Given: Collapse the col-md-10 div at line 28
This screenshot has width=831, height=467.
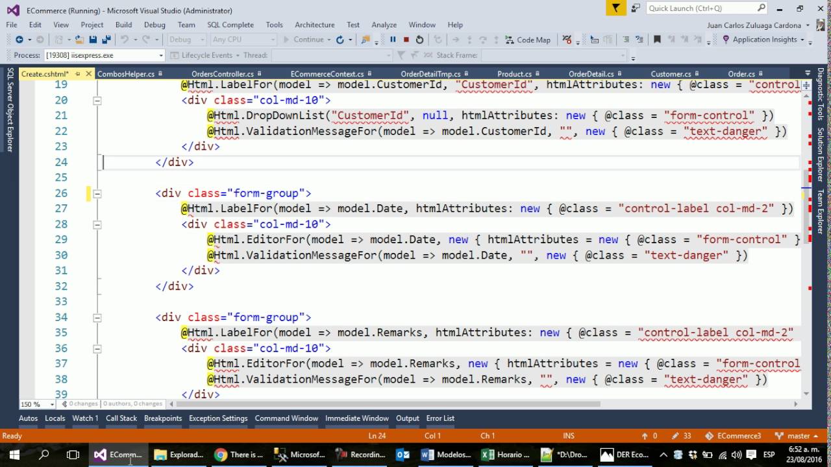Looking at the screenshot, I should click(97, 224).
